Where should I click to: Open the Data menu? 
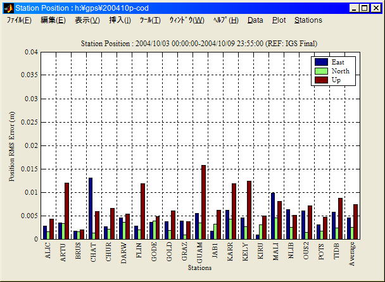(255, 20)
